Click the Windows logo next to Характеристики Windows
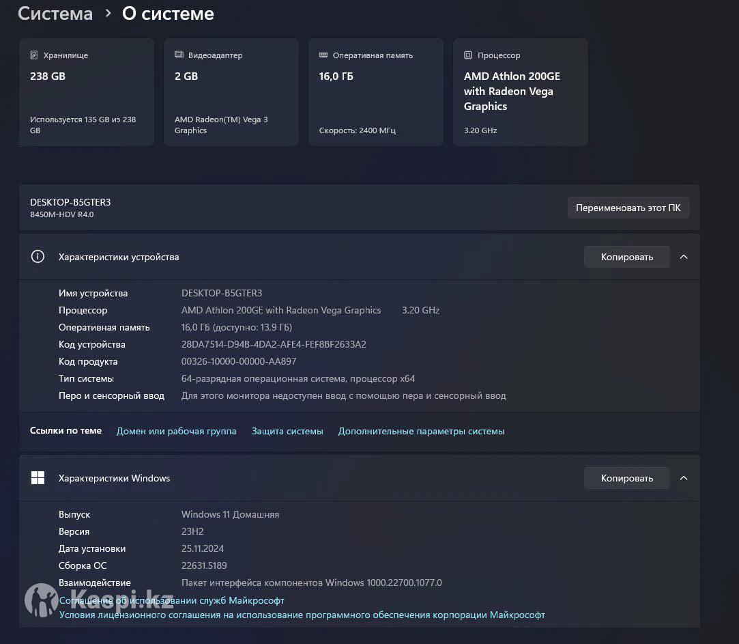This screenshot has height=644, width=739. pyautogui.click(x=38, y=478)
